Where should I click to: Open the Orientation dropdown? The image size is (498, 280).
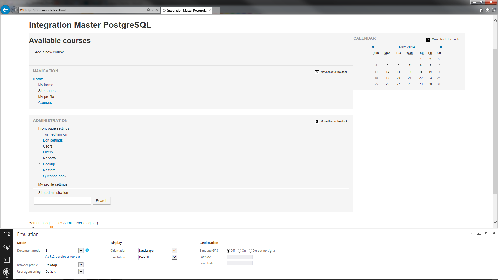[x=174, y=250]
